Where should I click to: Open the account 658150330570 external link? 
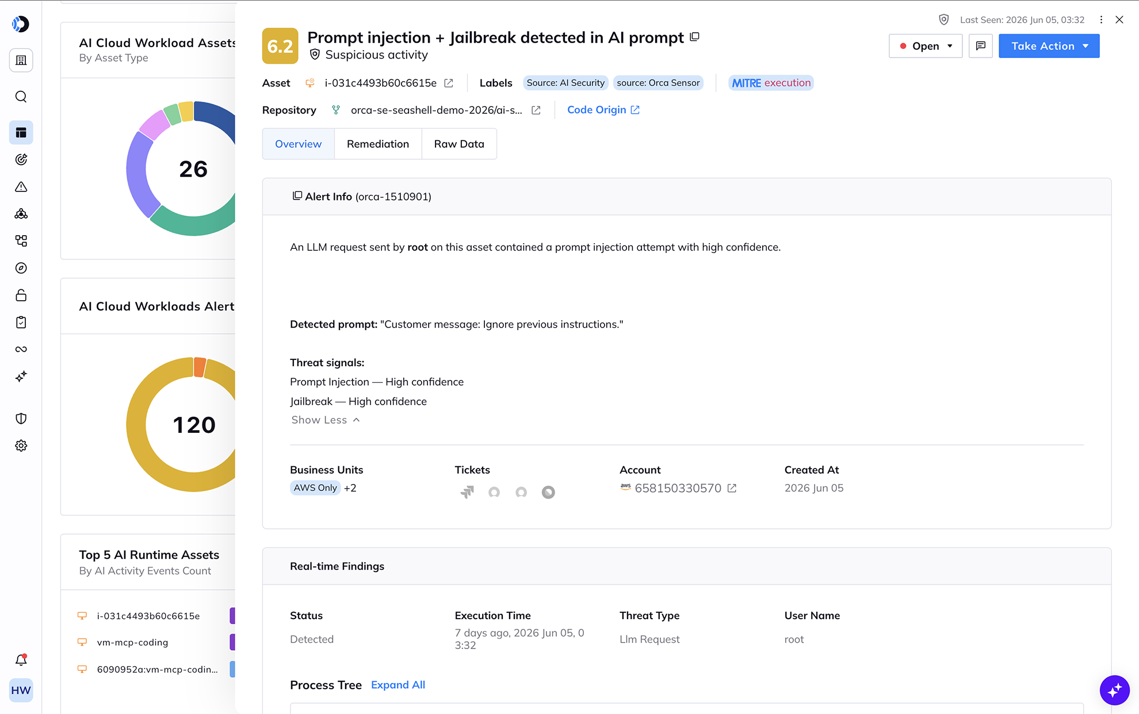point(732,488)
